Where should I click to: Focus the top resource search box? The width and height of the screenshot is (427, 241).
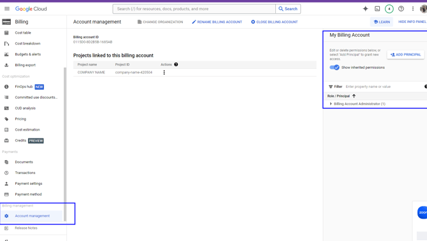[x=194, y=9]
